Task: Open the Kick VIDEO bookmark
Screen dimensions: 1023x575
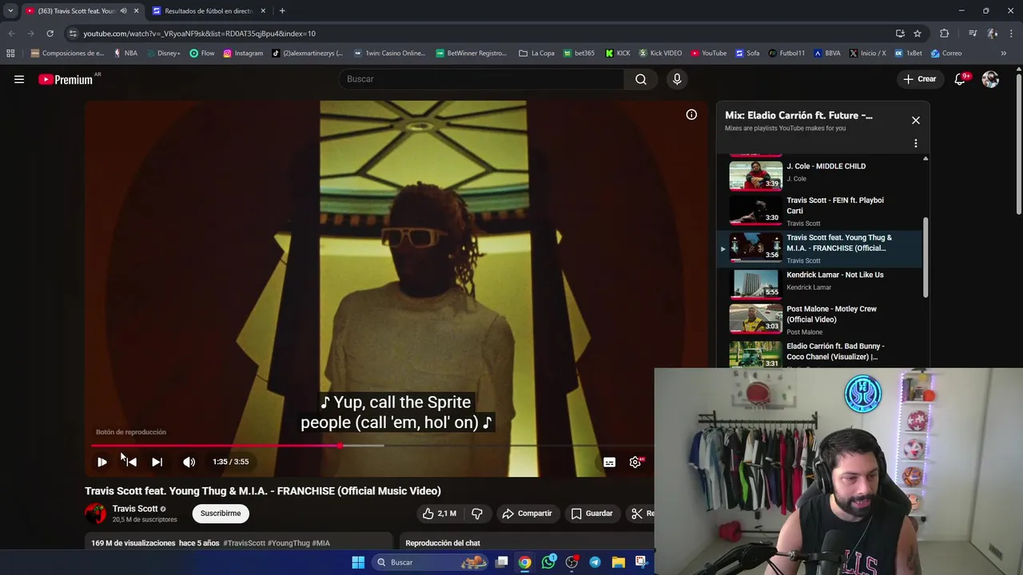Action: tap(660, 54)
